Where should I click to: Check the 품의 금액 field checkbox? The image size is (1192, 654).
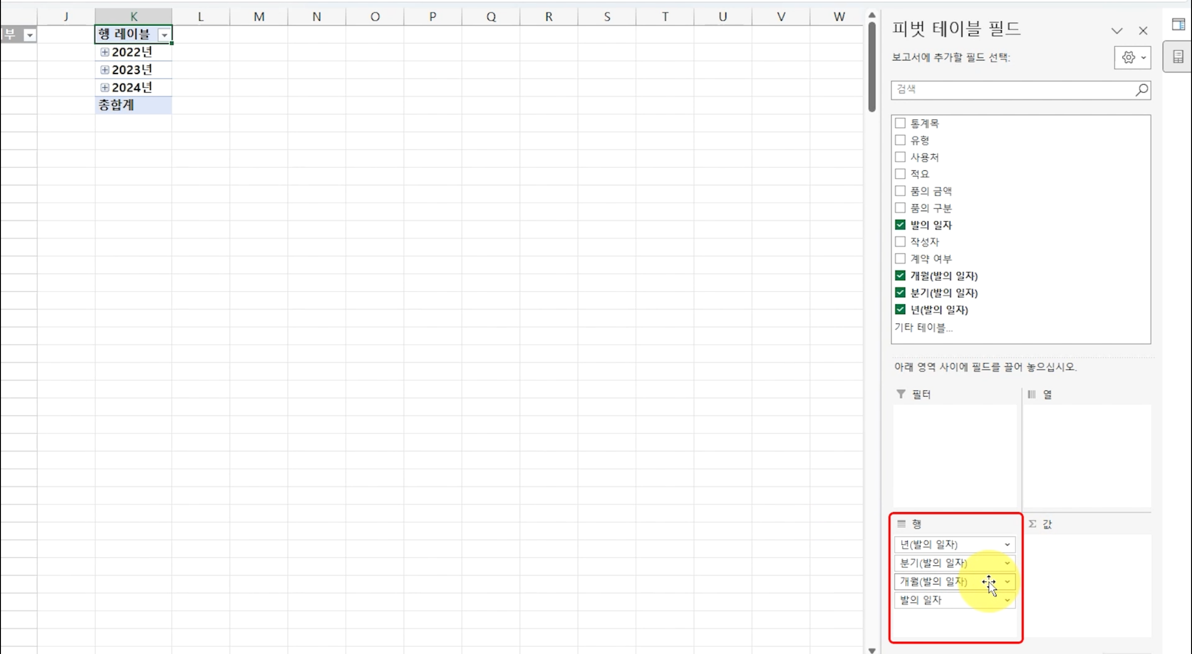[900, 191]
